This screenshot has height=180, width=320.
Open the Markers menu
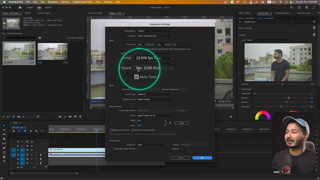click(65, 2)
